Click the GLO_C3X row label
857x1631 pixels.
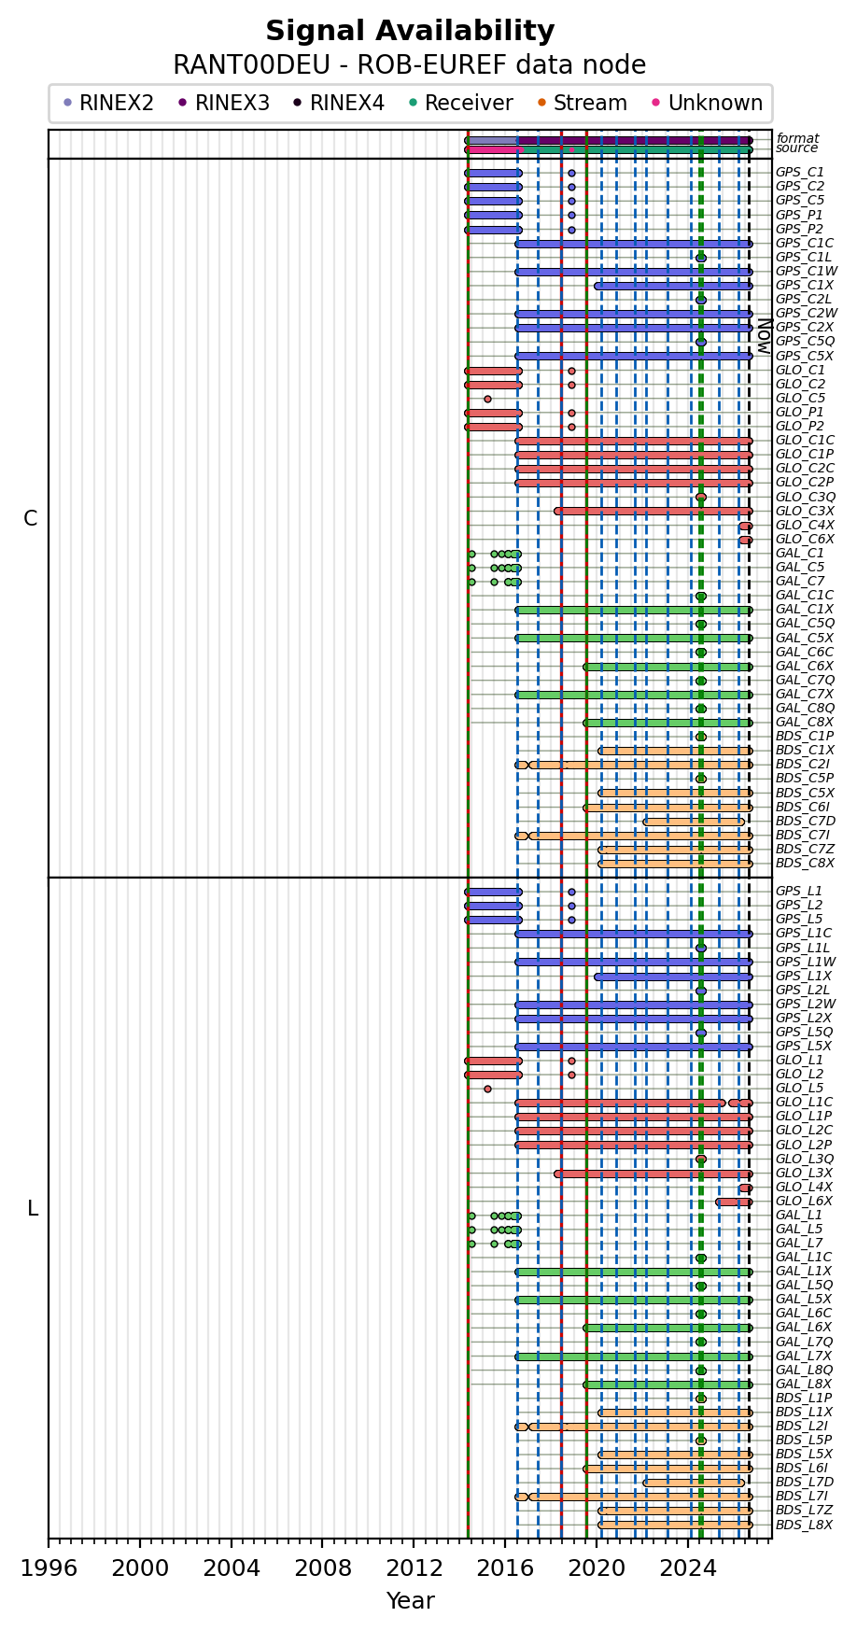(805, 511)
